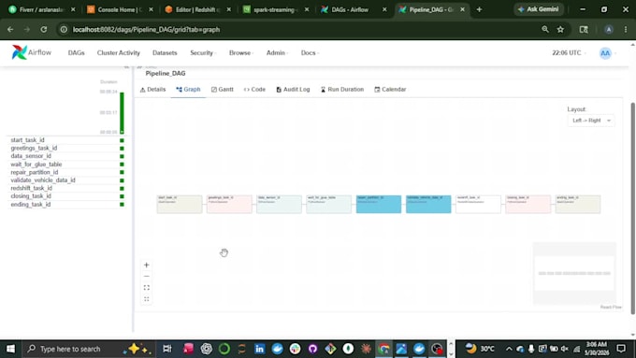The image size is (636, 358).
Task: Open the Chrome menu (three dots)
Action: [x=626, y=30]
